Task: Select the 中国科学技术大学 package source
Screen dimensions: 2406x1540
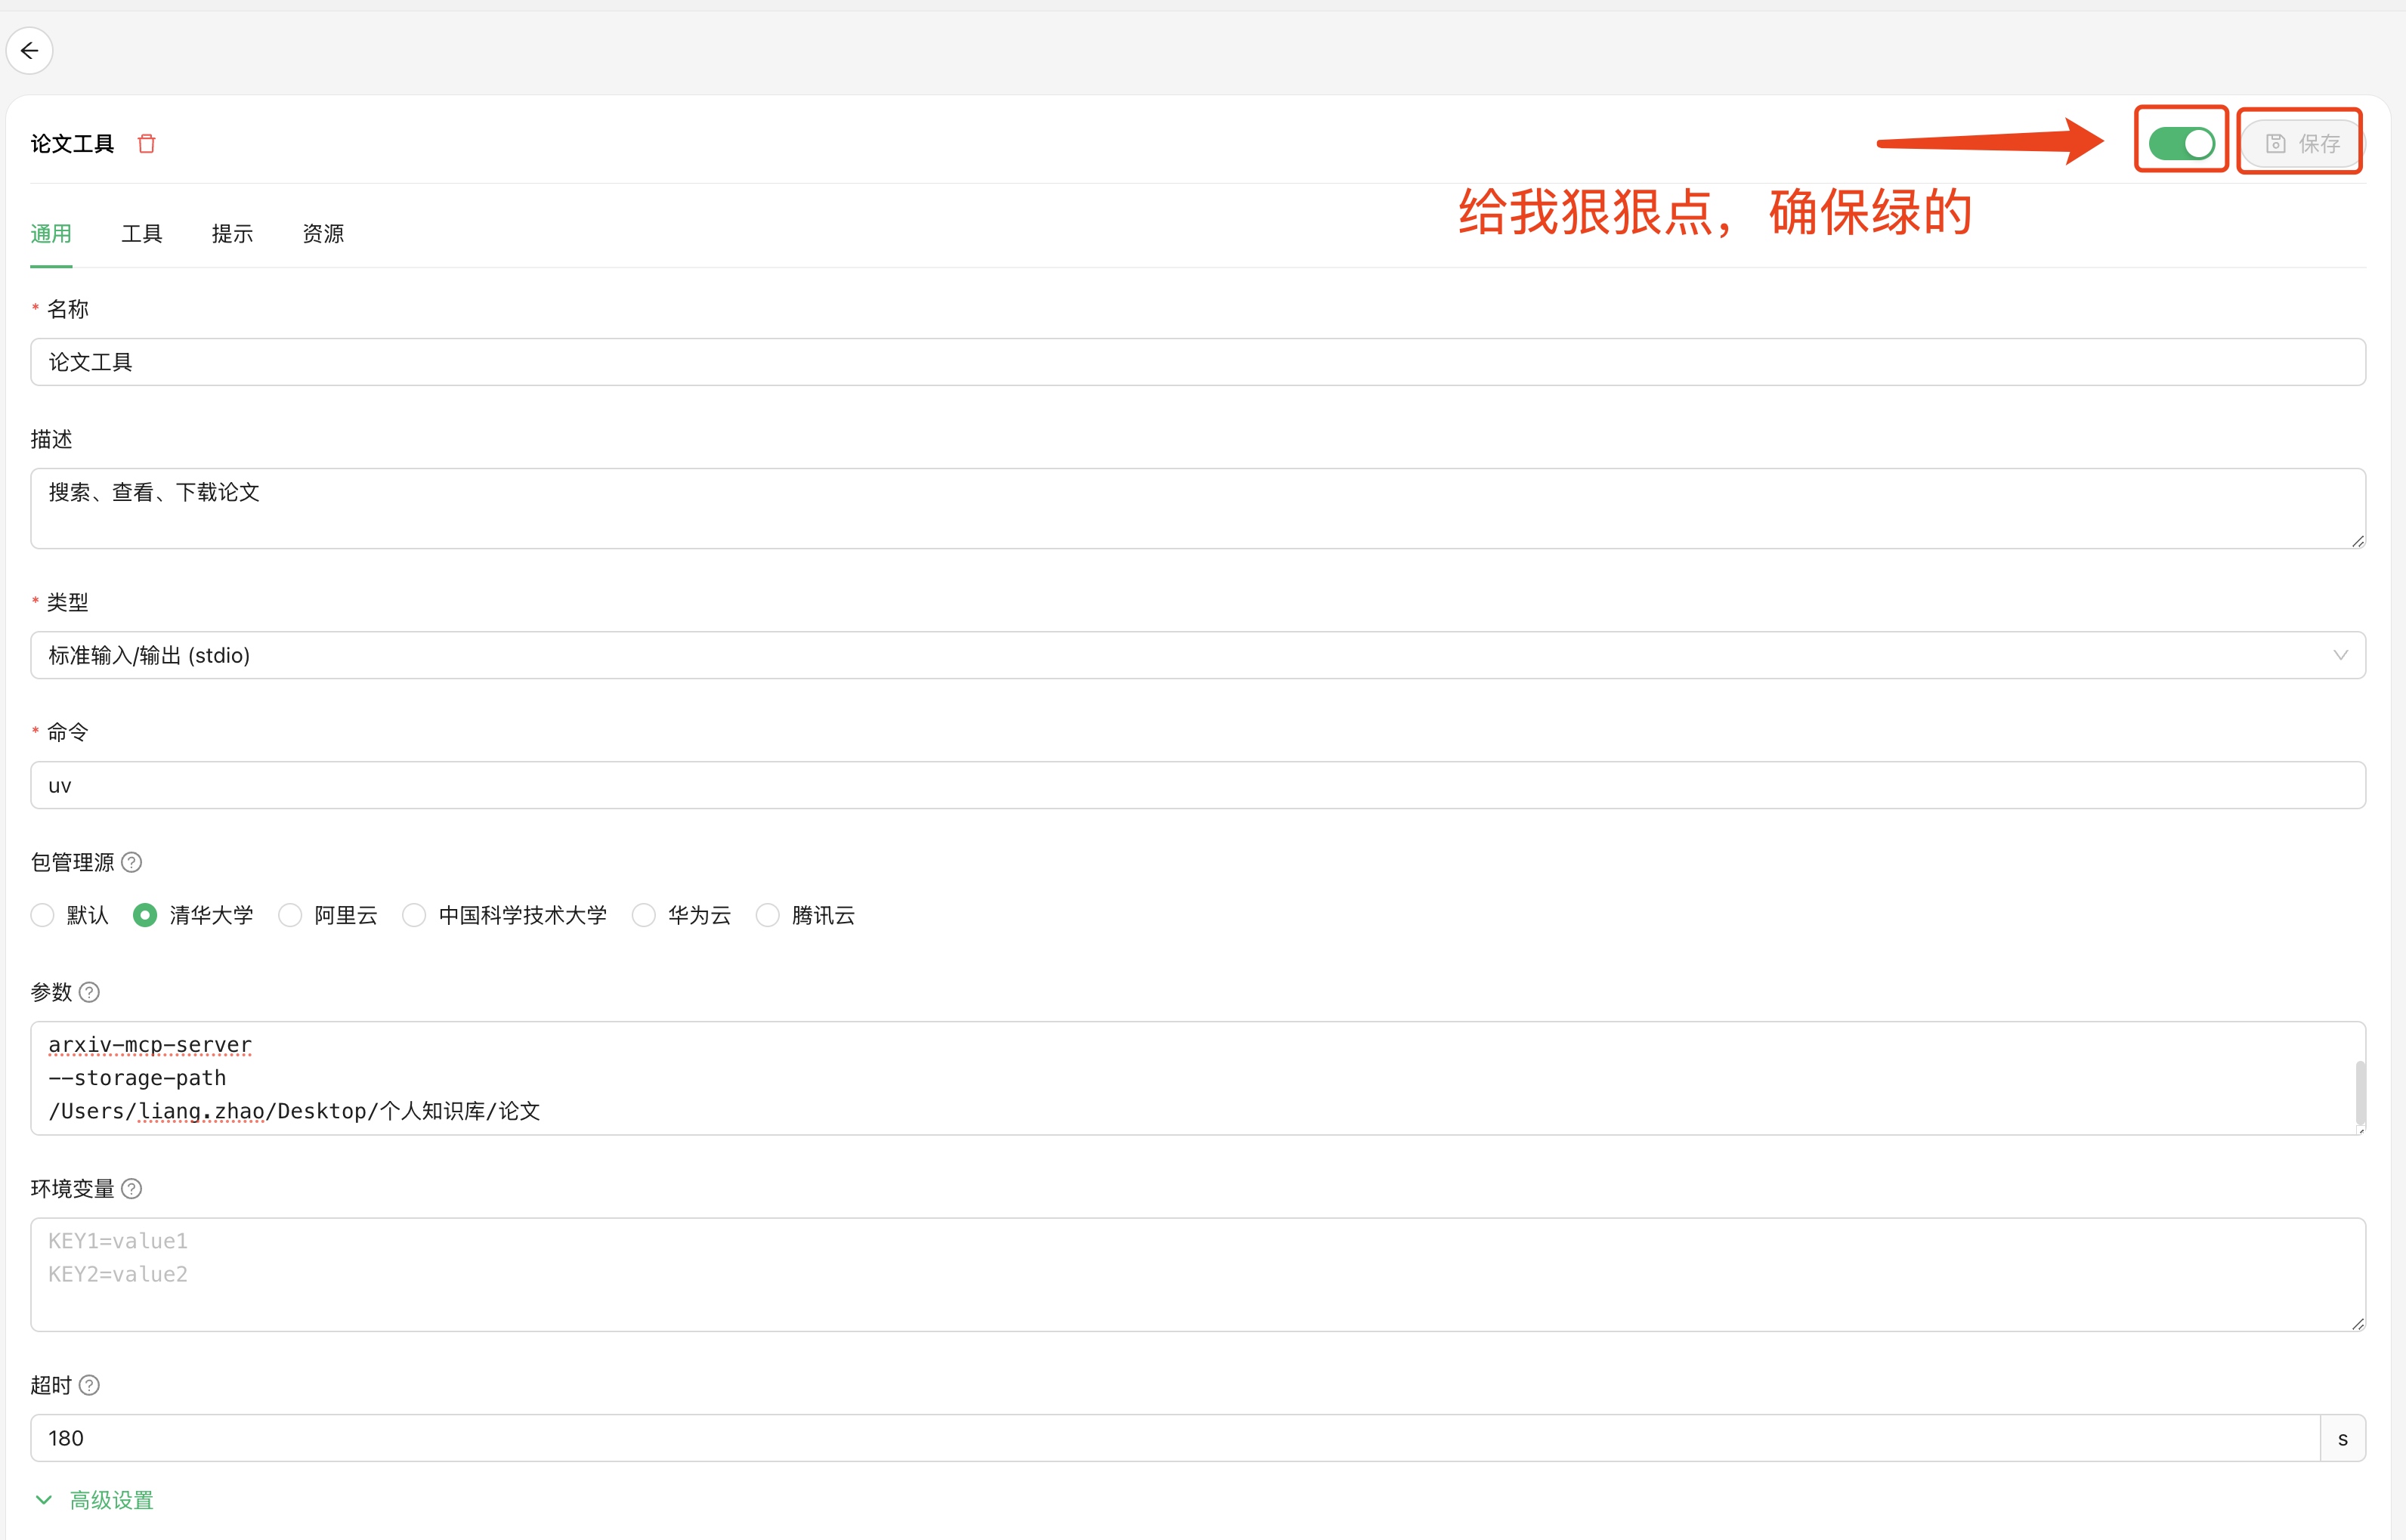Action: (x=414, y=915)
